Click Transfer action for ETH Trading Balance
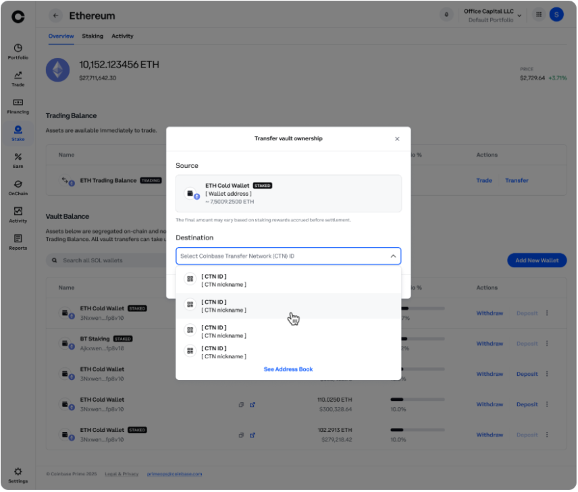The image size is (578, 492). tap(517, 181)
